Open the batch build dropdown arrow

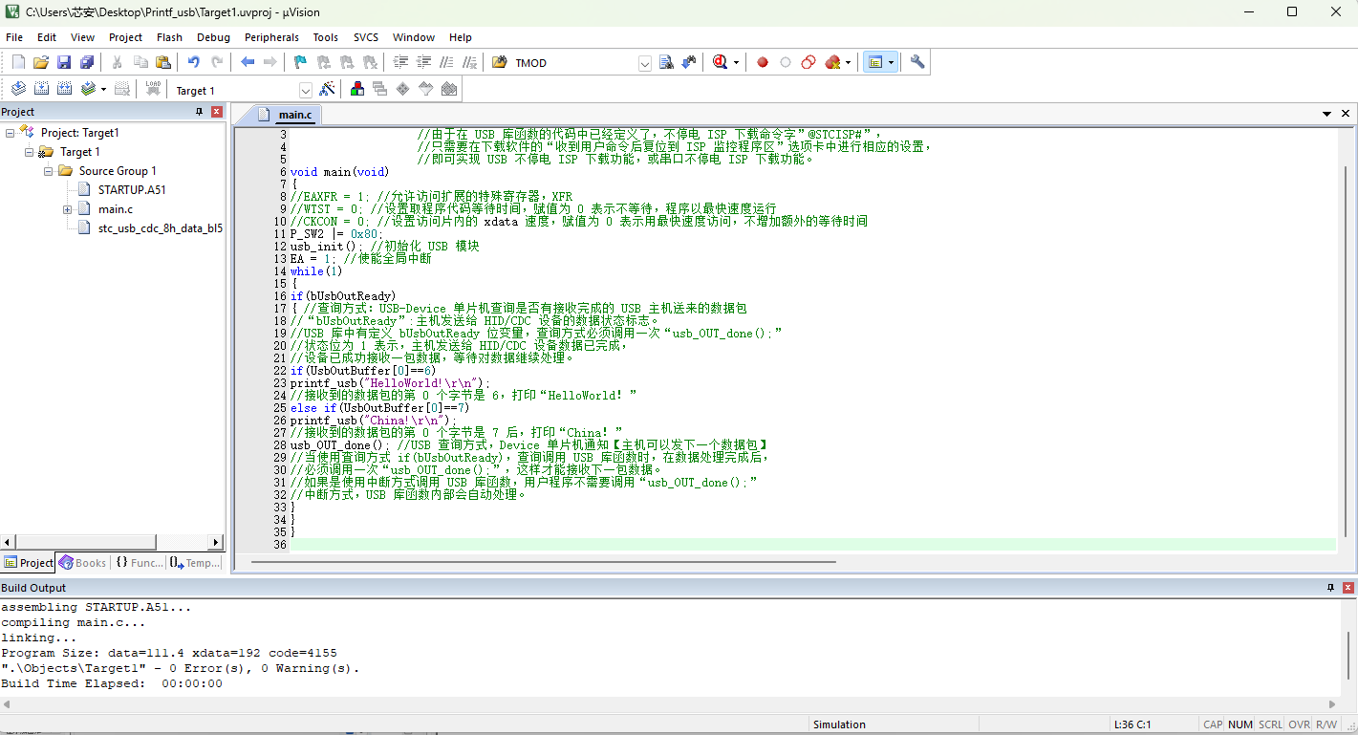[x=103, y=90]
